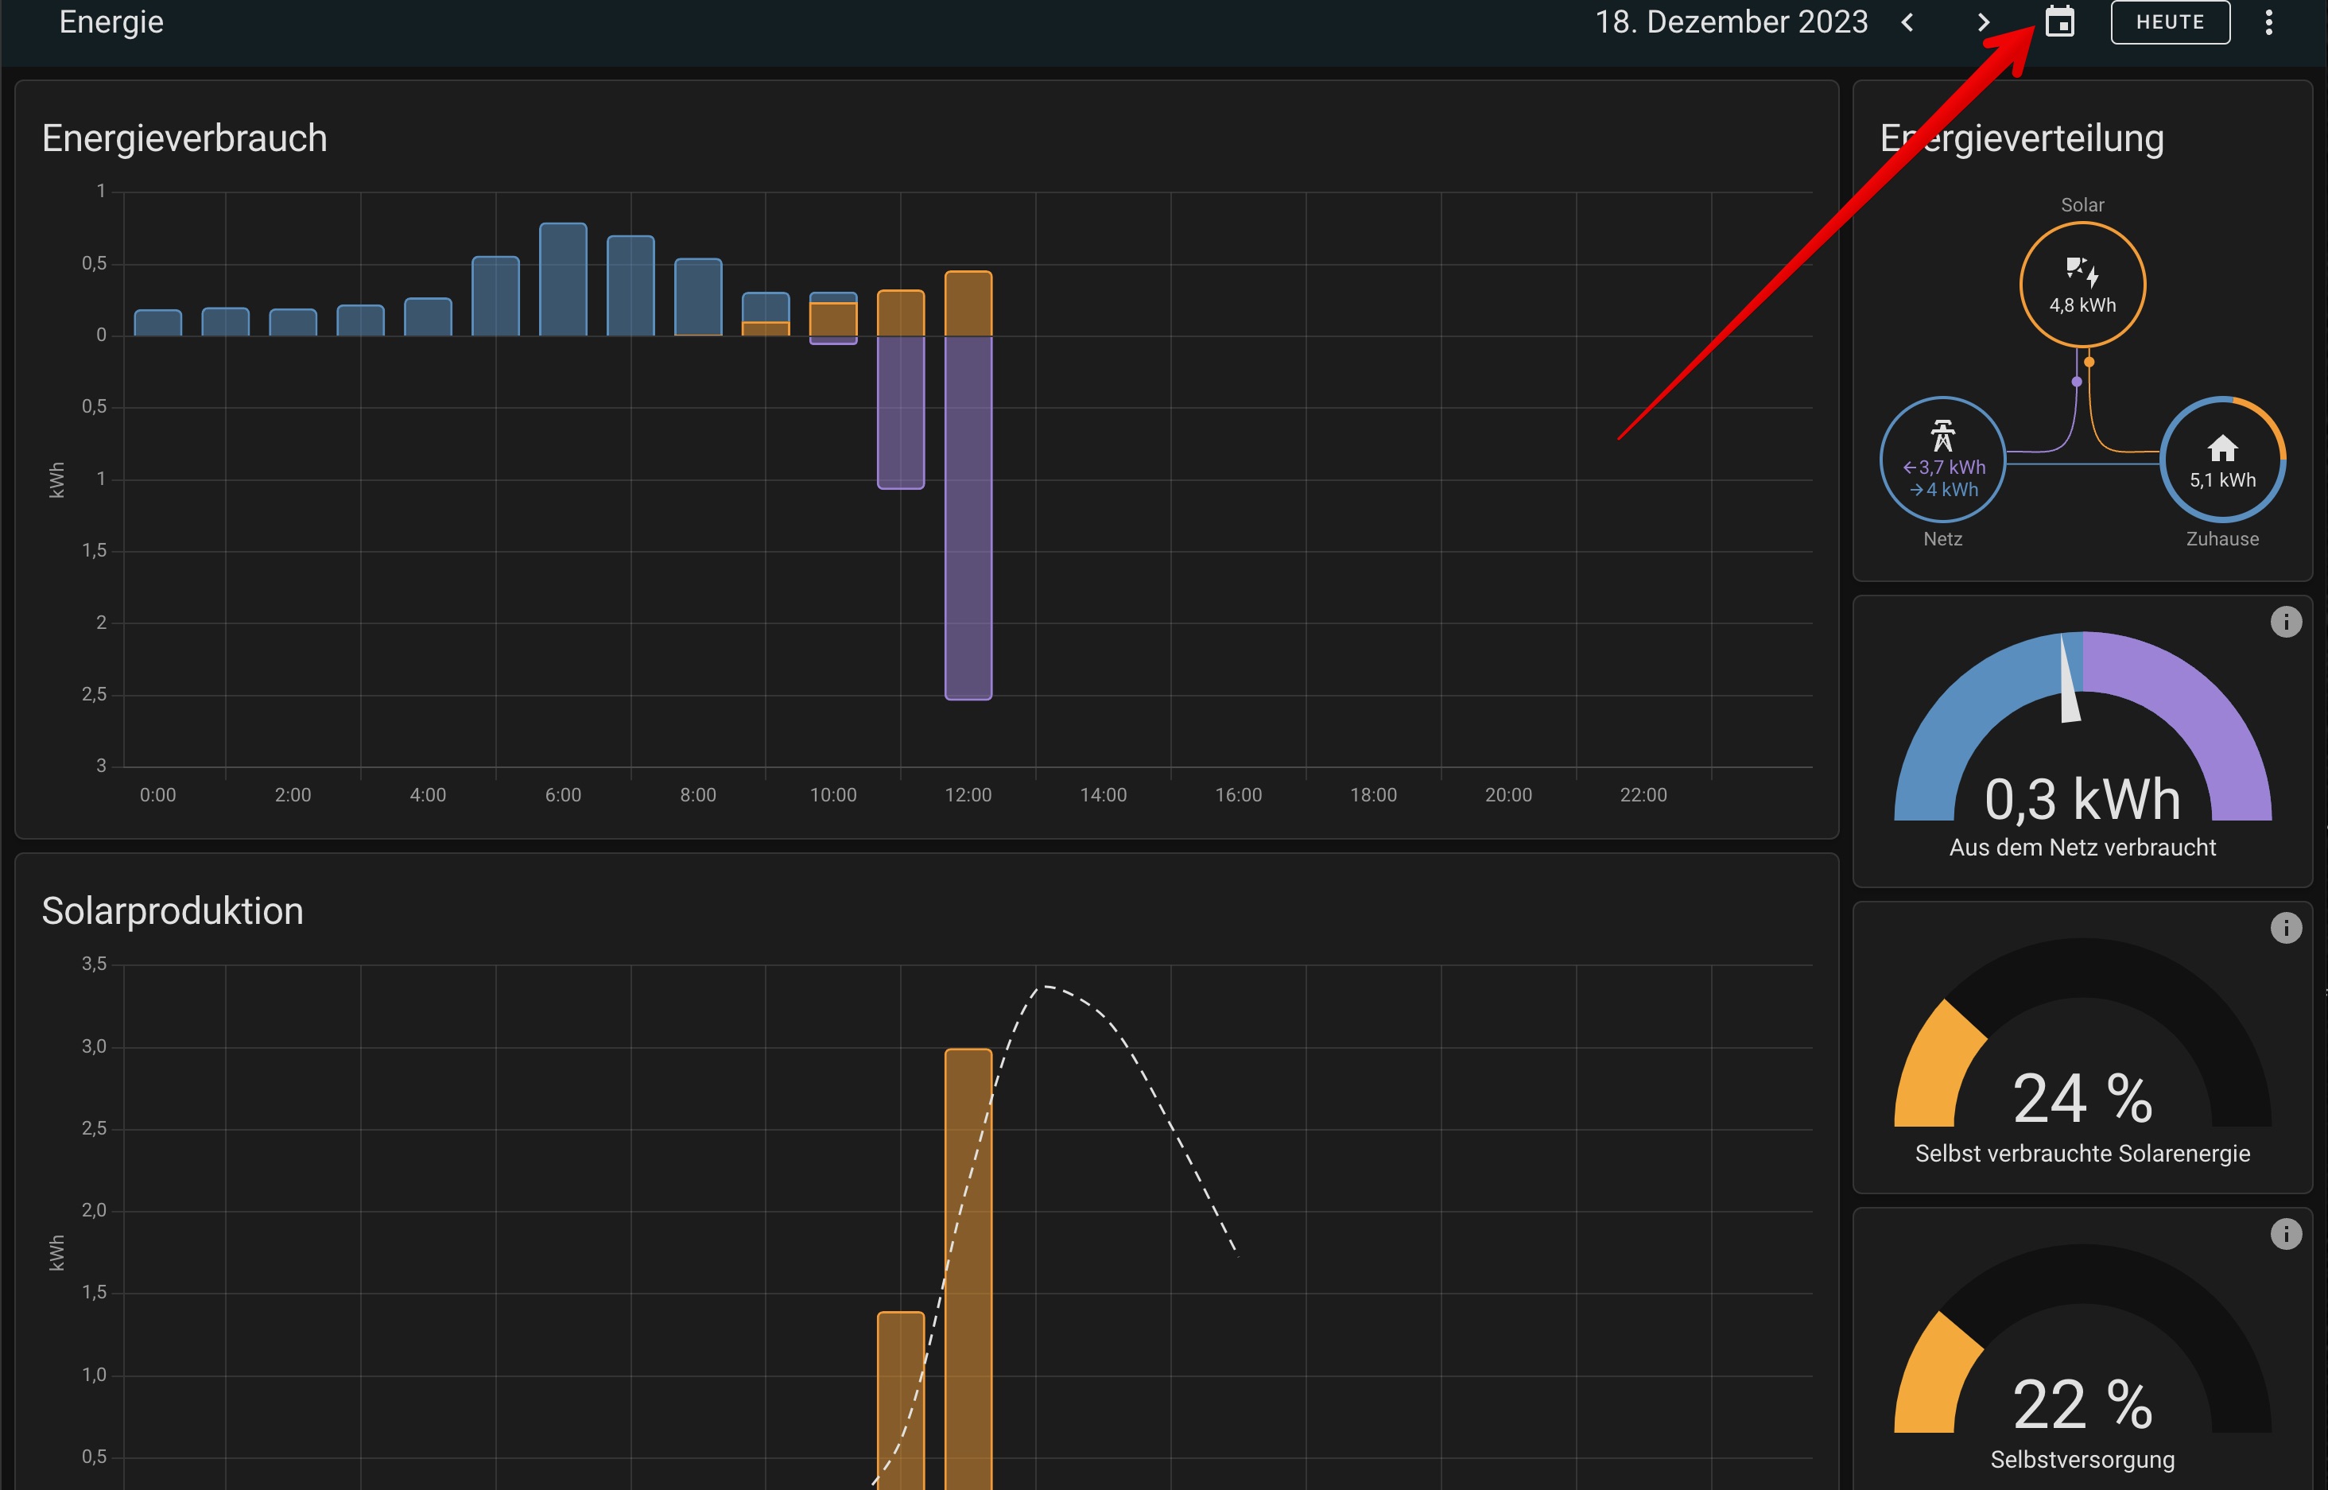Go to previous day with left chevron
This screenshot has width=2328, height=1490.
(1907, 22)
